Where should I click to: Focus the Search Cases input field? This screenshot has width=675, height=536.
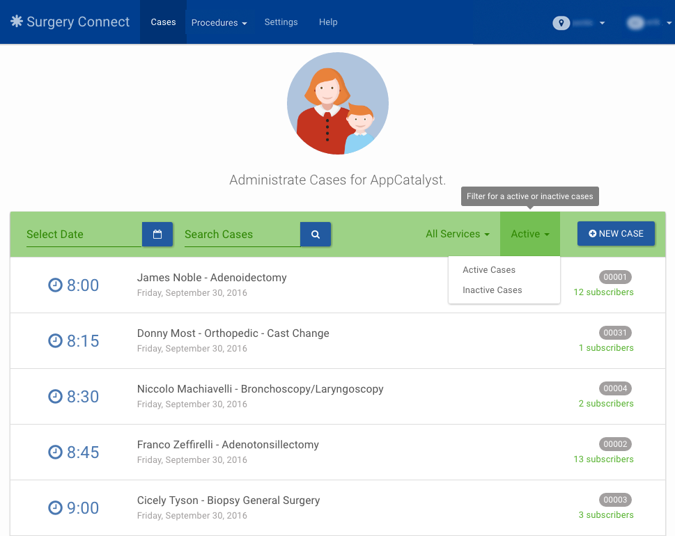(x=242, y=235)
